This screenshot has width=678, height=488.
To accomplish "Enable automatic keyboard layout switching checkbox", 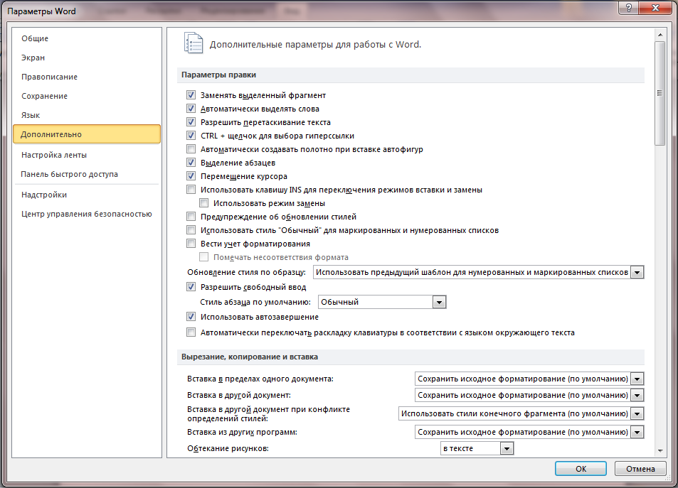I will (x=191, y=332).
